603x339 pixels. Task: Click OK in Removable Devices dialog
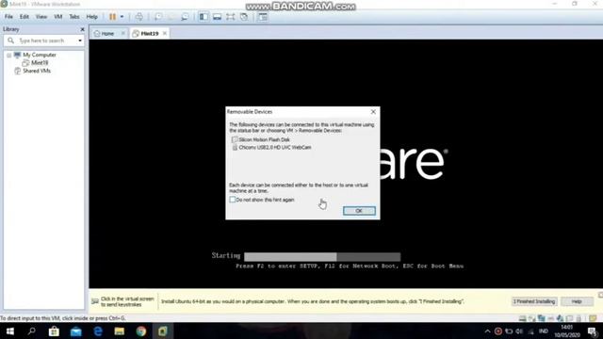pyautogui.click(x=359, y=211)
